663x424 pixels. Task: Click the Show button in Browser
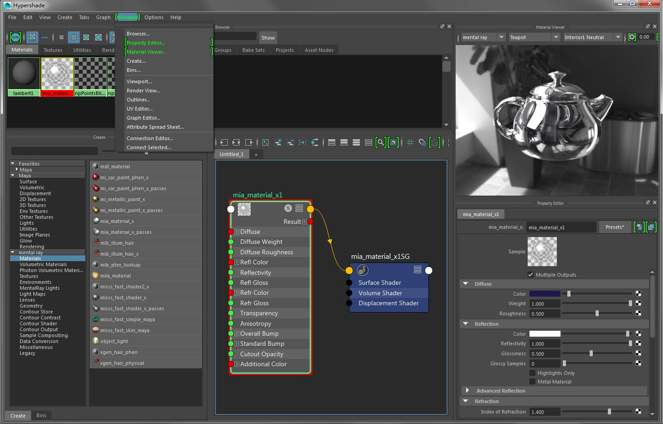tap(268, 38)
